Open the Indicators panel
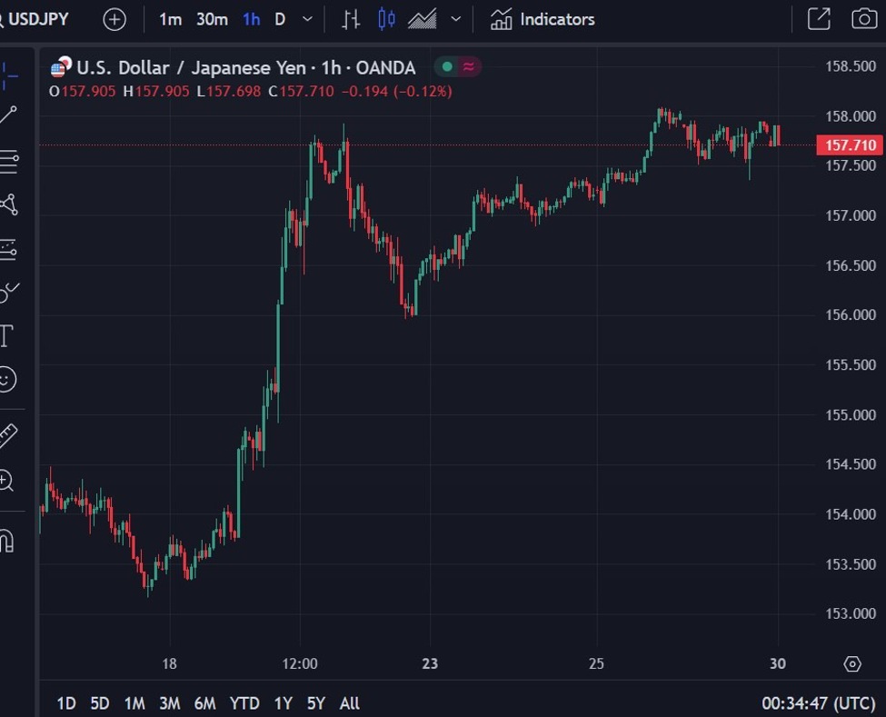Image resolution: width=886 pixels, height=717 pixels. [x=543, y=20]
